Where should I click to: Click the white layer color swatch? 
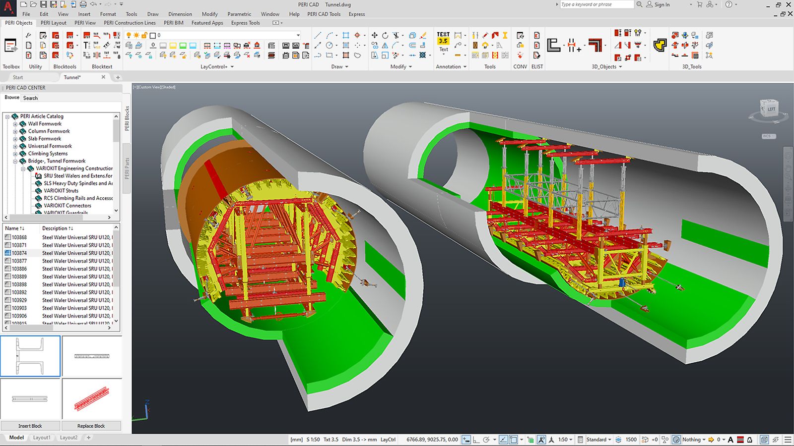coord(153,35)
